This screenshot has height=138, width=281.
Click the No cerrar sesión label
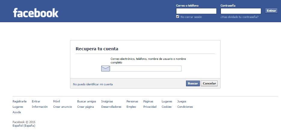[x=191, y=17]
